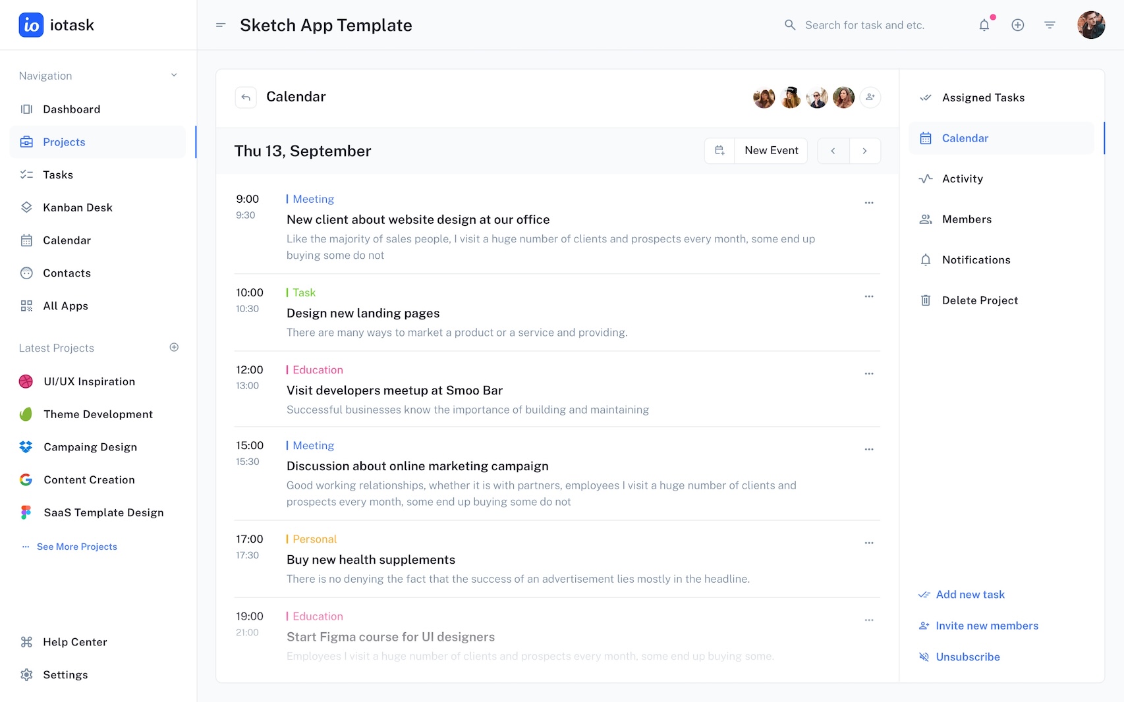Image resolution: width=1124 pixels, height=702 pixels.
Task: Click the iotask logo icon
Action: click(x=31, y=25)
